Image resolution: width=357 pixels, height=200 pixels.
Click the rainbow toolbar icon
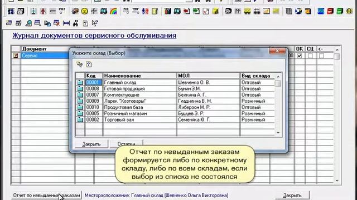coord(113,11)
